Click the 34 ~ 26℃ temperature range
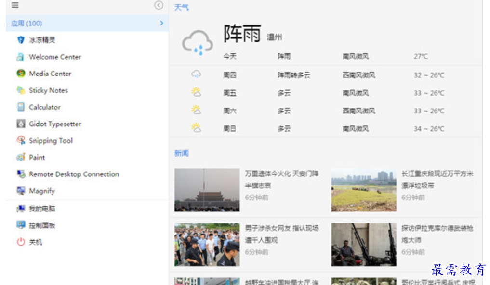 tap(429, 128)
